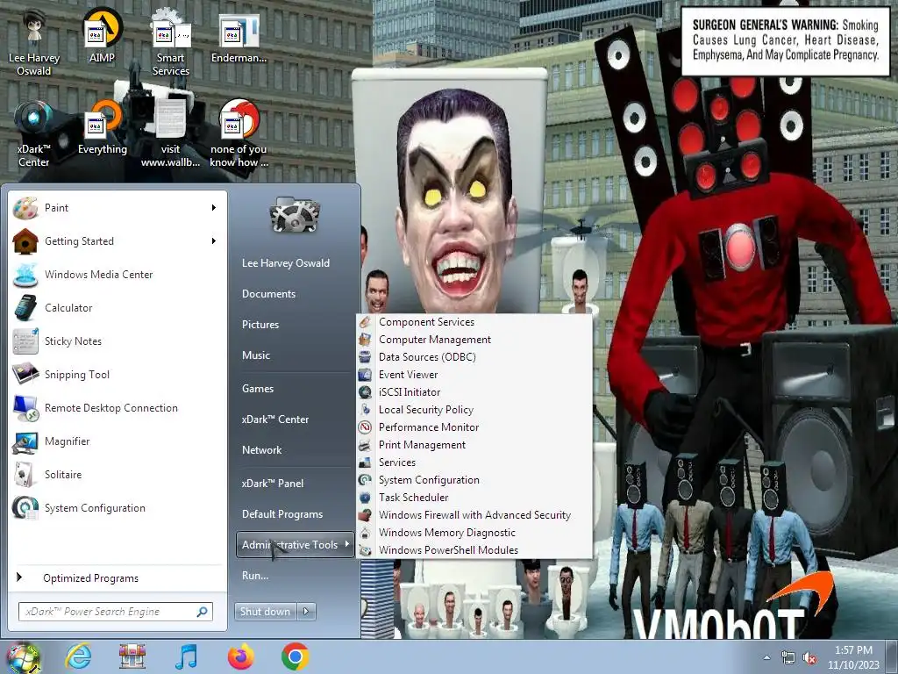Viewport: 898px width, 674px height.
Task: Open Event Viewer
Action: [x=474, y=375]
